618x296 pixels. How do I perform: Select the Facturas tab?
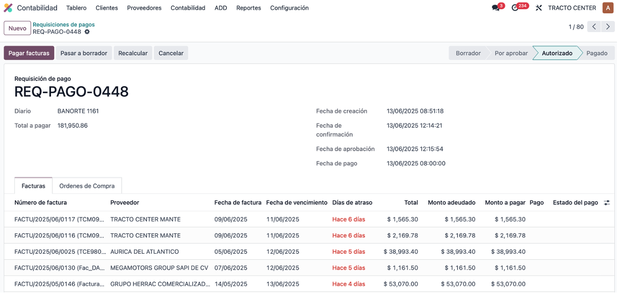pyautogui.click(x=33, y=186)
